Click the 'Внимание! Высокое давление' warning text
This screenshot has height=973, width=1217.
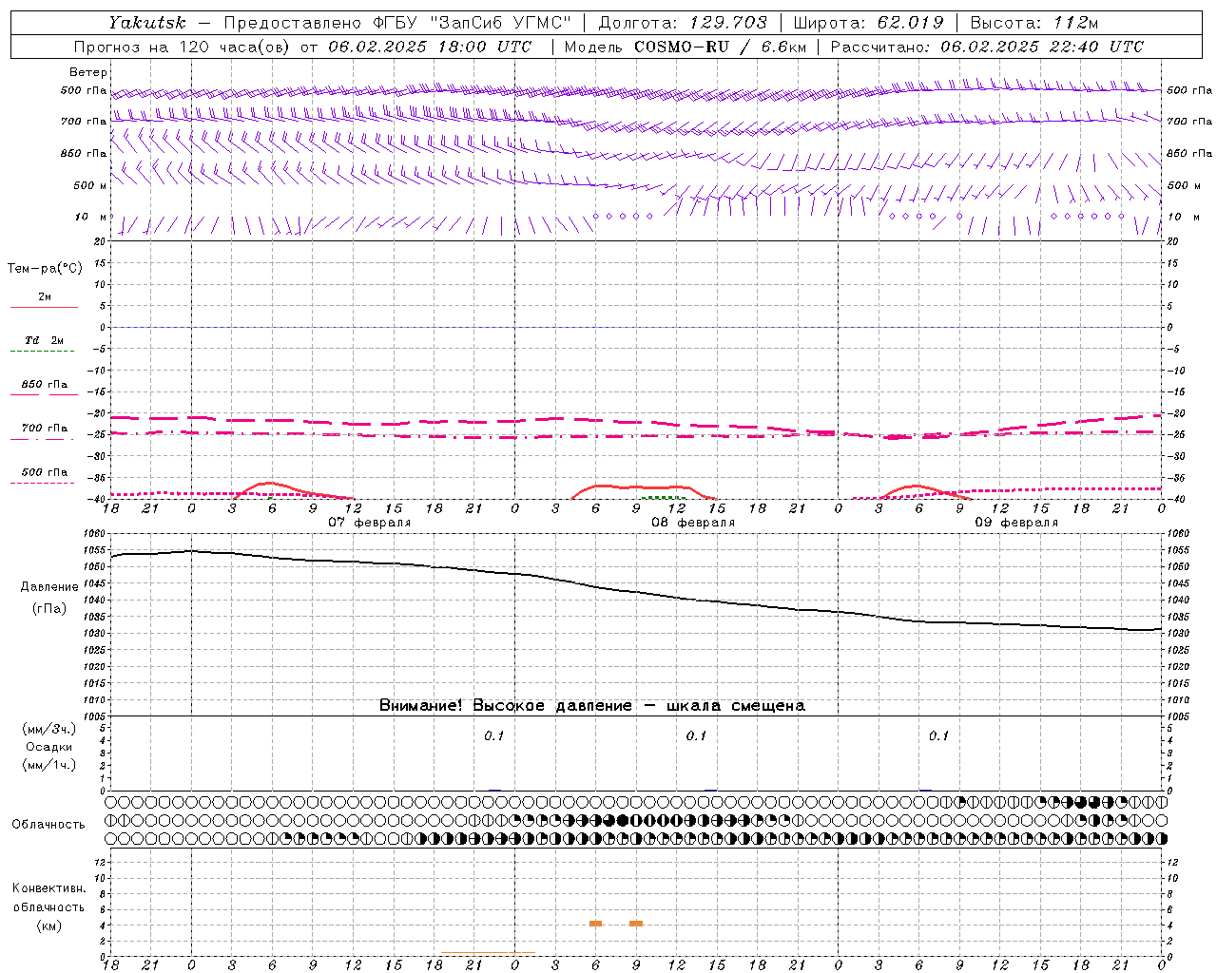click(x=505, y=706)
